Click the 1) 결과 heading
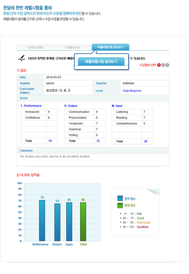 (x=22, y=70)
